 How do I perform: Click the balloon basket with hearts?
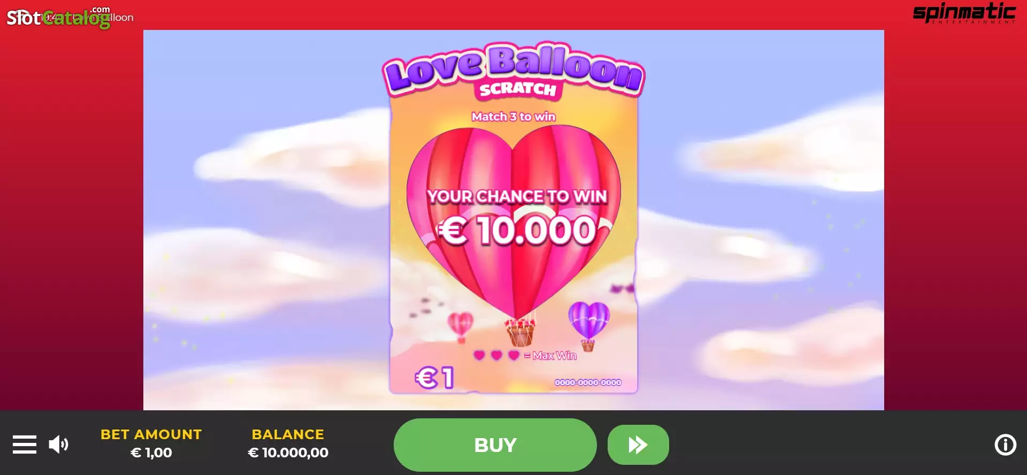[x=520, y=332]
